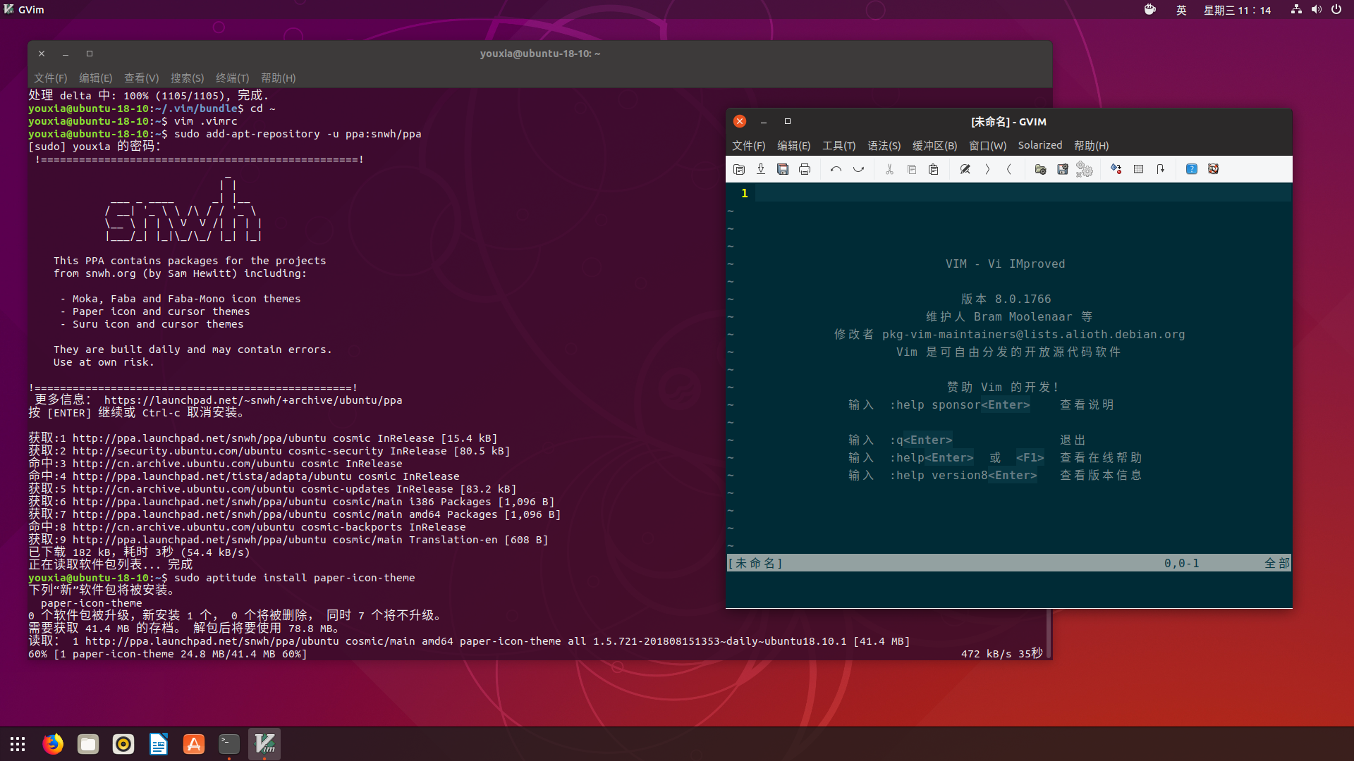Open the terminal's 编辑(E) menu
Screen dimensions: 1354x761
point(95,78)
